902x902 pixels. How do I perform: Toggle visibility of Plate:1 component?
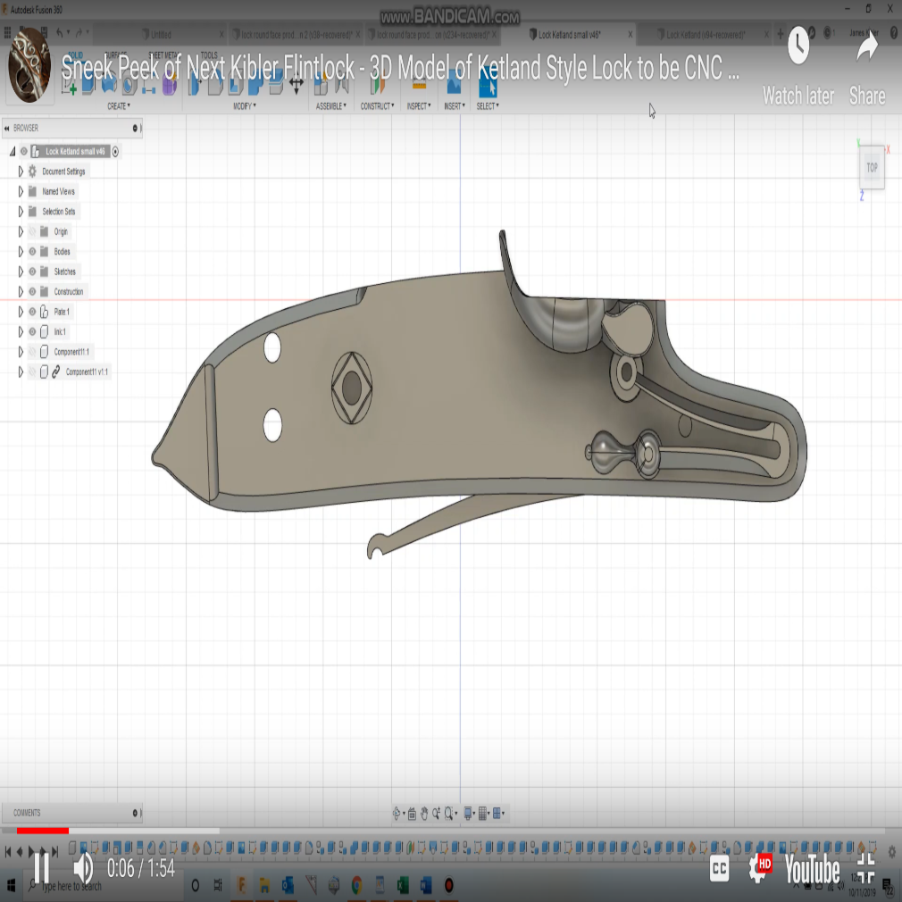[x=32, y=312]
